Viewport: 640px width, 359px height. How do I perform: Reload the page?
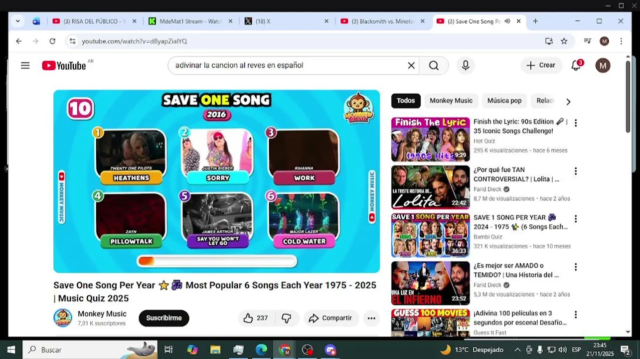click(x=52, y=41)
